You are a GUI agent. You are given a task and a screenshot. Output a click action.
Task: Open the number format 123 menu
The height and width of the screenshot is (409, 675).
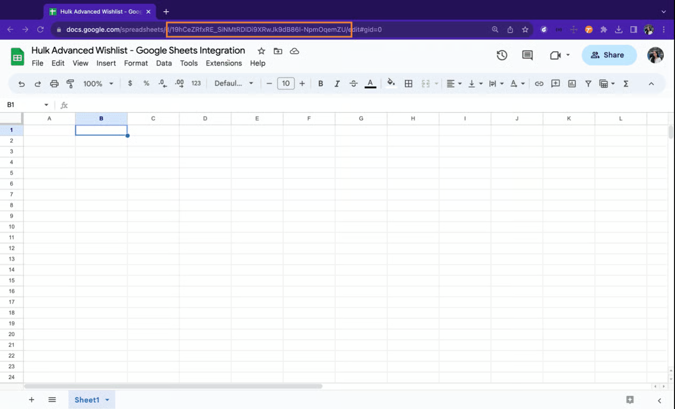(196, 84)
